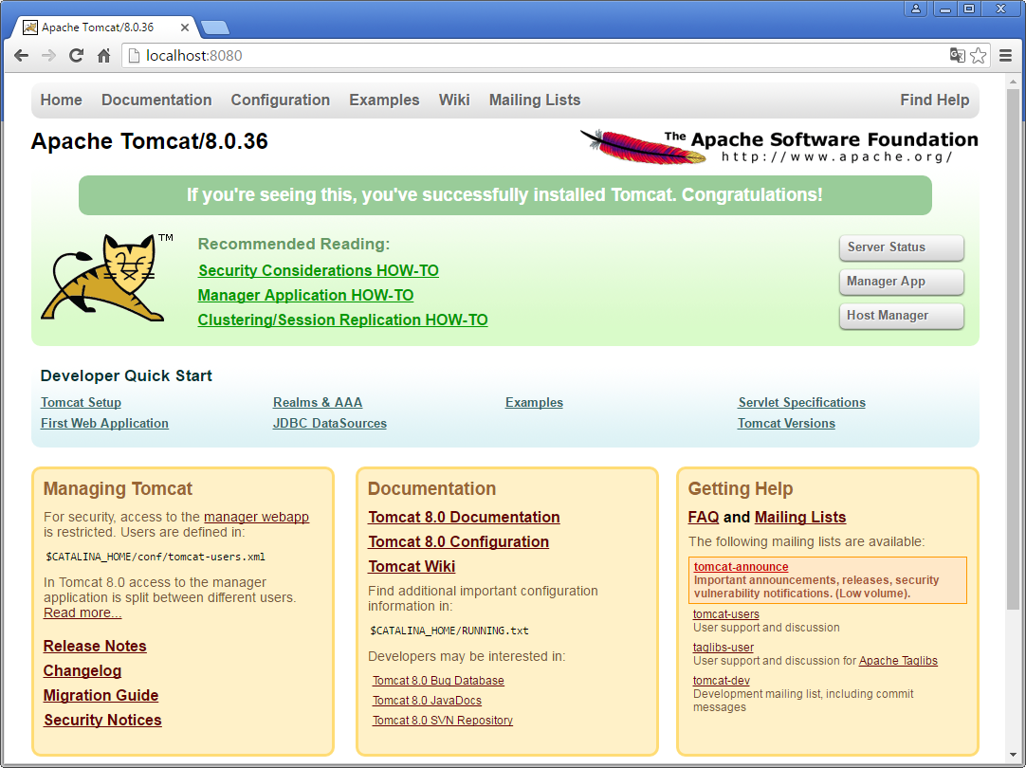Click the scrollbar up arrow

coord(1013,82)
